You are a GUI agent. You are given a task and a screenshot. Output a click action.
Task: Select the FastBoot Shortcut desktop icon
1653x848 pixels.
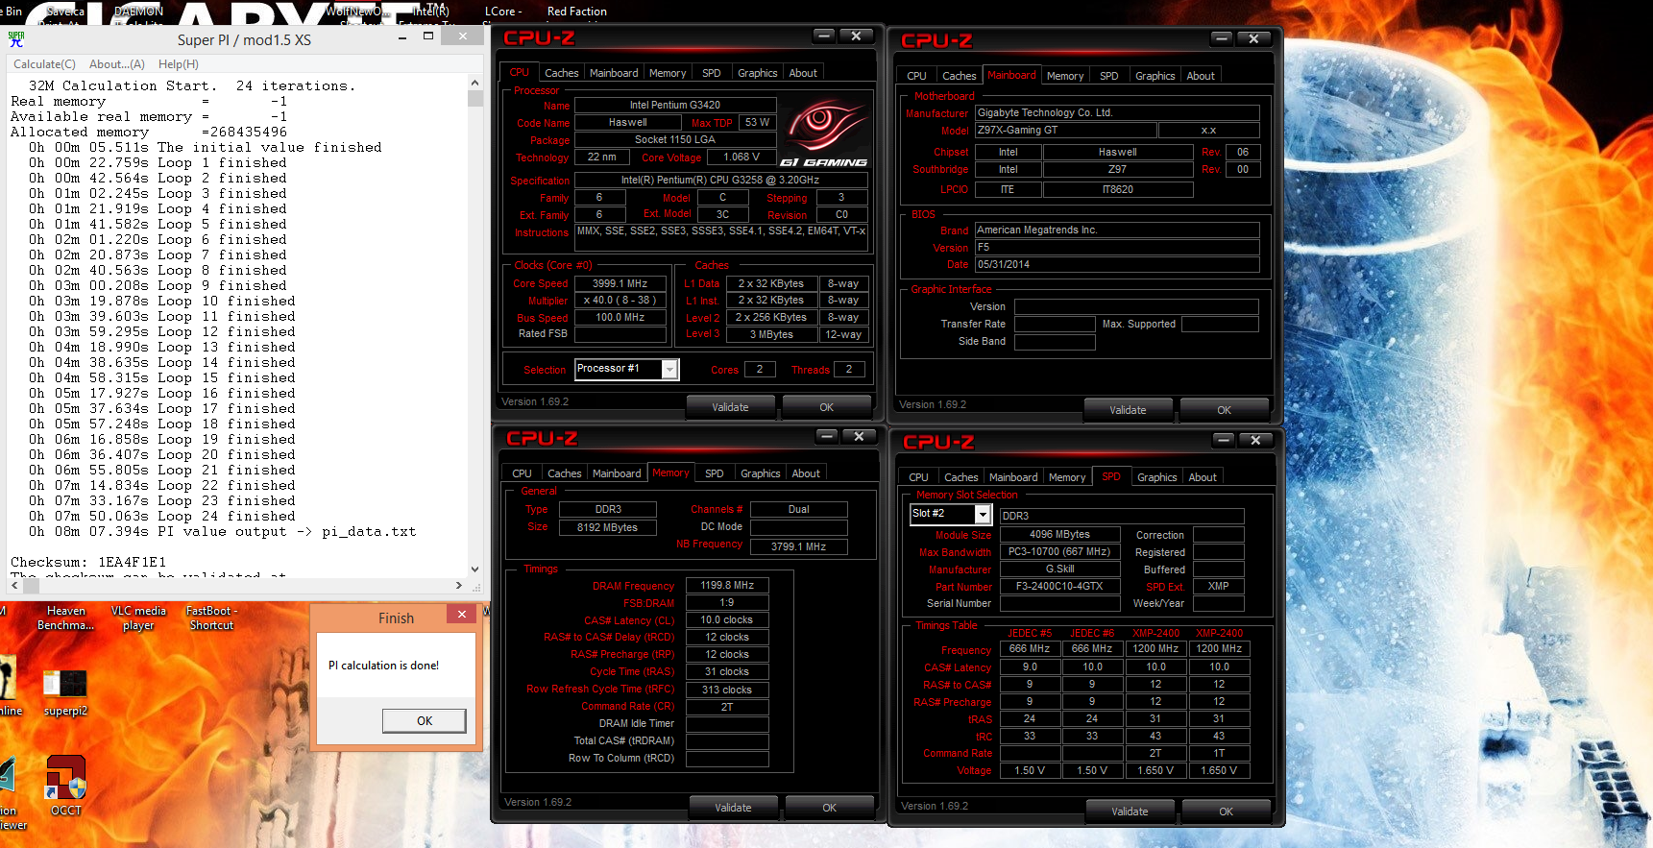[x=211, y=618]
